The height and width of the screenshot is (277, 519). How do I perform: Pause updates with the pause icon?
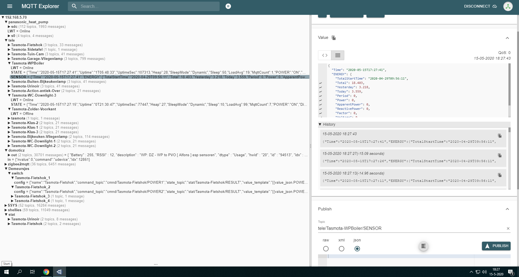[228, 6]
